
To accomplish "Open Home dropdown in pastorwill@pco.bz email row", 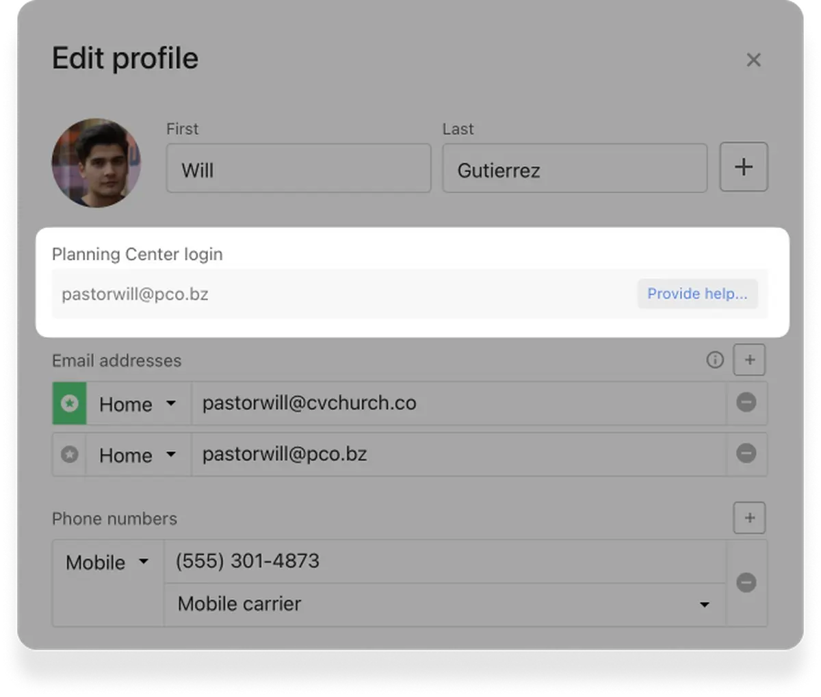I will click(138, 455).
